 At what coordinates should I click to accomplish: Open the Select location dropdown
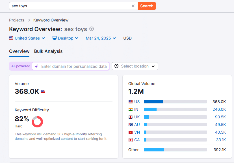pyautogui.click(x=135, y=66)
